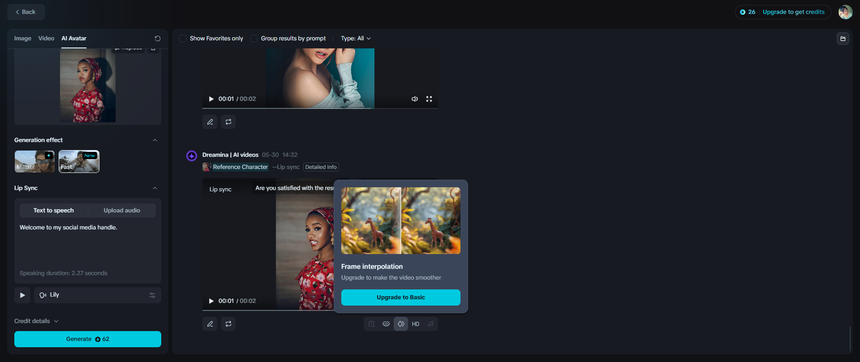The image size is (860, 362).
Task: Select the frame interpolation icon
Action: pyautogui.click(x=401, y=324)
